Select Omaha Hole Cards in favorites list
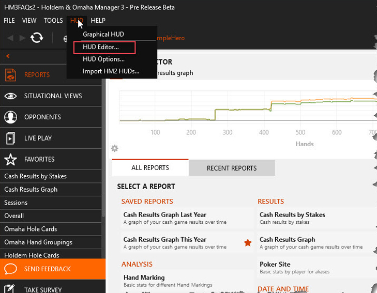The height and width of the screenshot is (293, 377). pos(31,229)
